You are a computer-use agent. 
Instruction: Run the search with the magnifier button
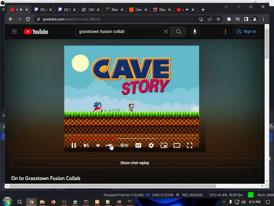[x=178, y=32]
